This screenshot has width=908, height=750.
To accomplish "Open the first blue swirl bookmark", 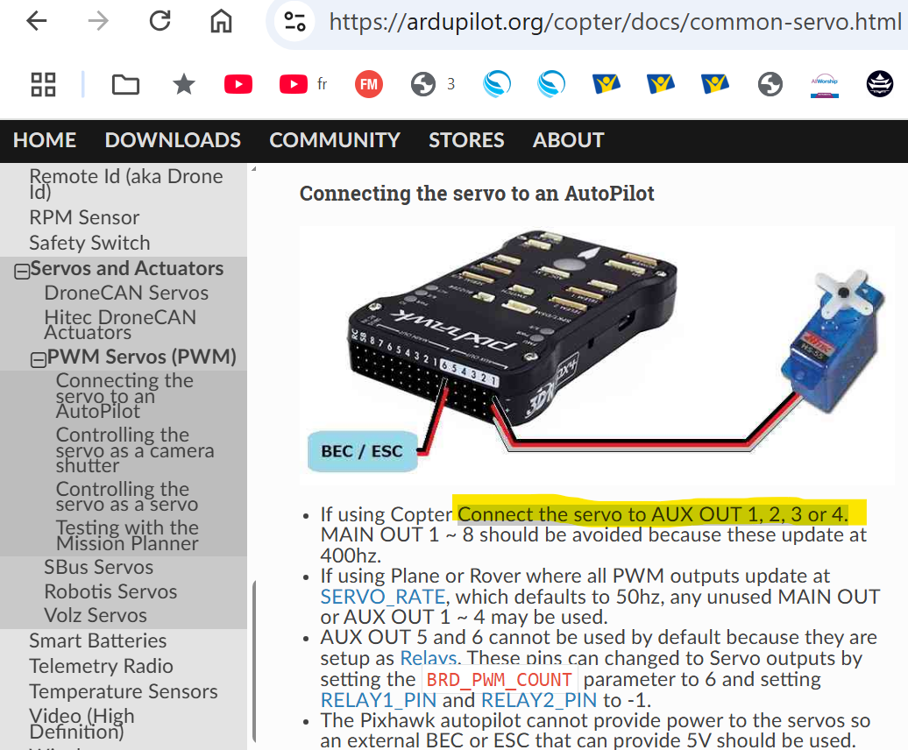I will 497,84.
